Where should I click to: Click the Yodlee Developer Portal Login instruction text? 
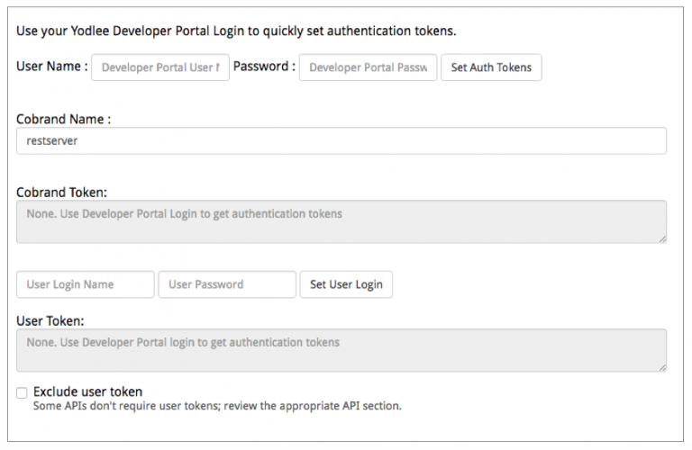(x=236, y=31)
